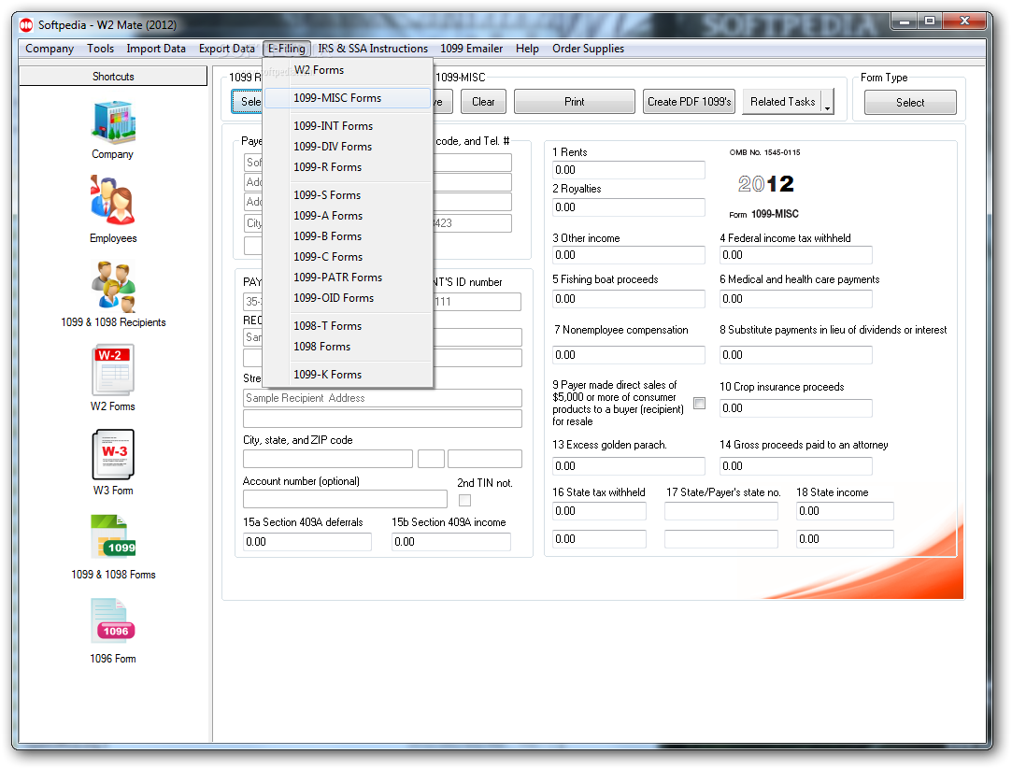
Task: Click first 17 State/Payer's state no. field
Action: coord(720,511)
